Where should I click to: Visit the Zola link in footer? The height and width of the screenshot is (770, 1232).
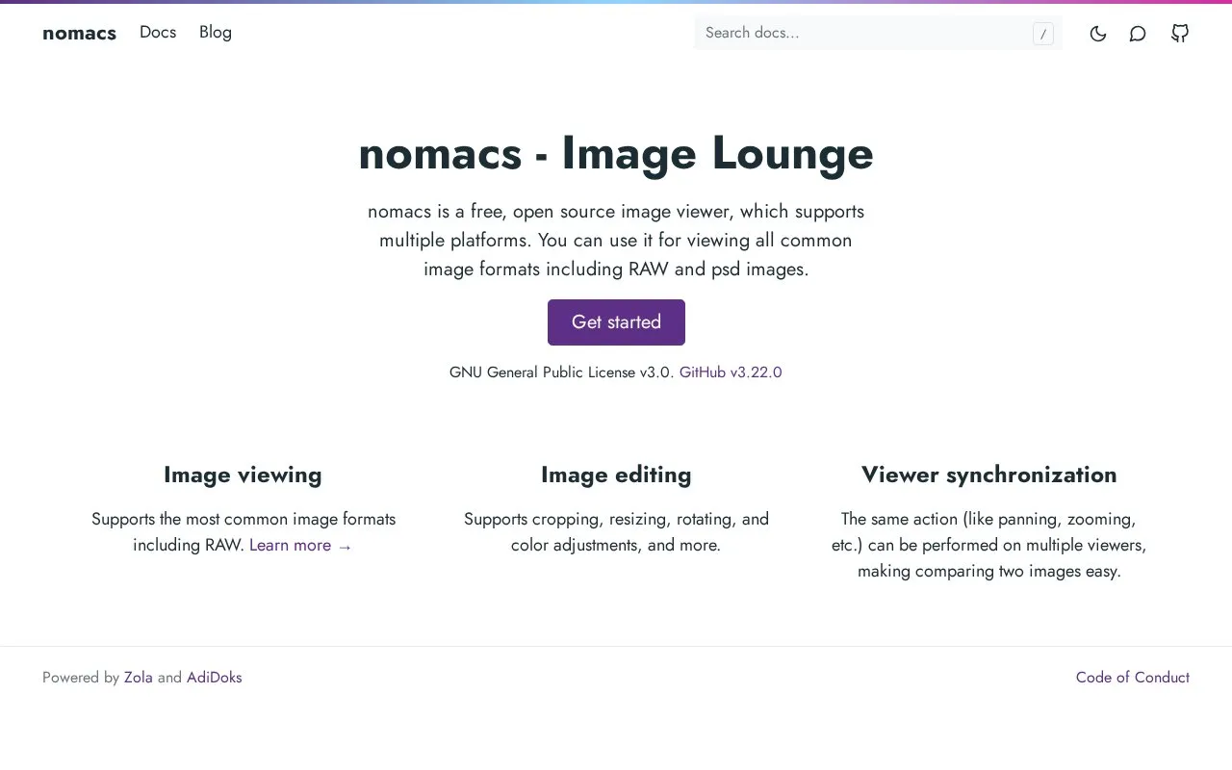(x=139, y=678)
